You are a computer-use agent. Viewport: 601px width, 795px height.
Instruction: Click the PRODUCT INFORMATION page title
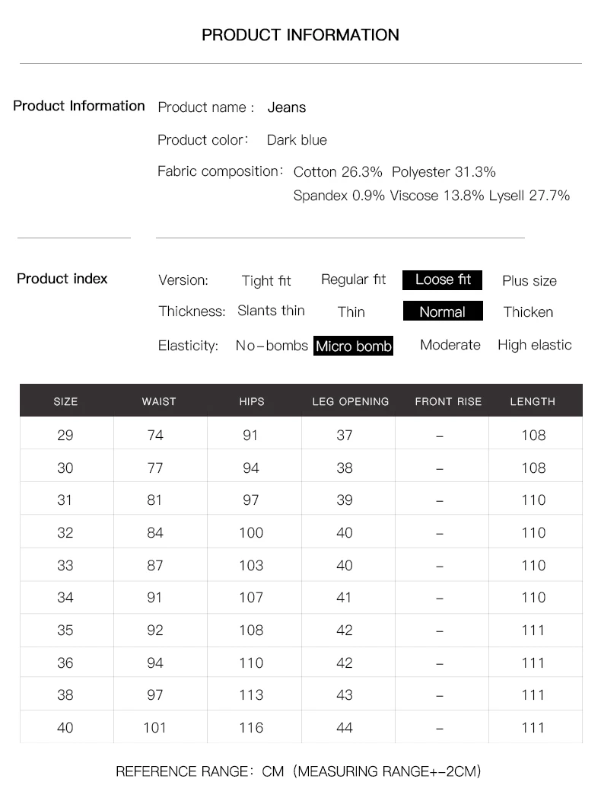pyautogui.click(x=300, y=35)
